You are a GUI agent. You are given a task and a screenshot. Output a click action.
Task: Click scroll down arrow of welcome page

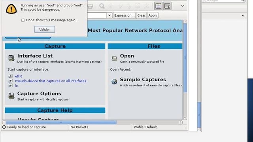pos(185,118)
